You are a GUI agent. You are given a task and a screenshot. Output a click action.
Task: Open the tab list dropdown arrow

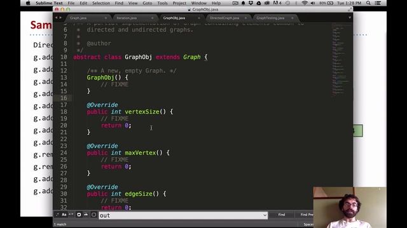[x=350, y=18]
